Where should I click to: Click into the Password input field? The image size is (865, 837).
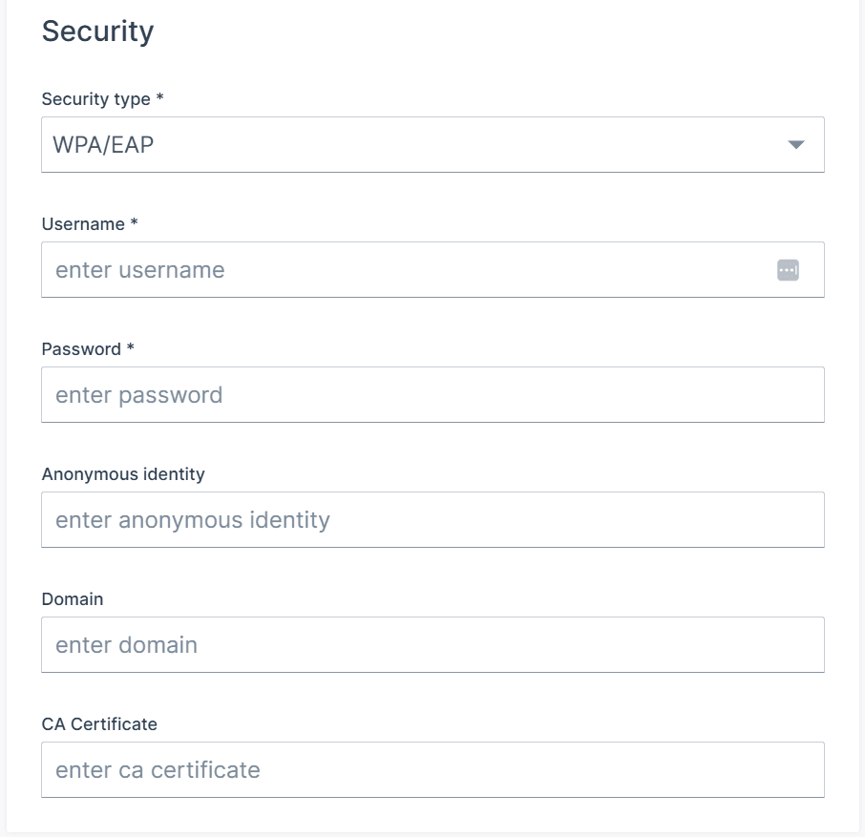click(432, 395)
